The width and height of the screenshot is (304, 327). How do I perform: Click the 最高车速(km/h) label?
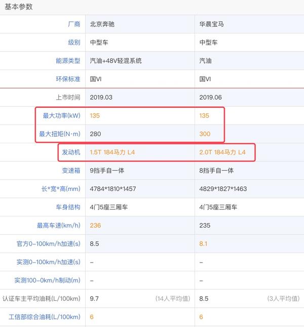59,225
